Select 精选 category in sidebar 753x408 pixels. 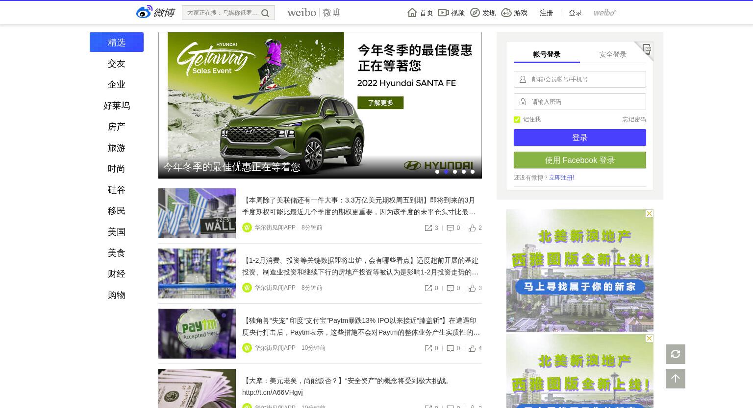[x=117, y=42]
